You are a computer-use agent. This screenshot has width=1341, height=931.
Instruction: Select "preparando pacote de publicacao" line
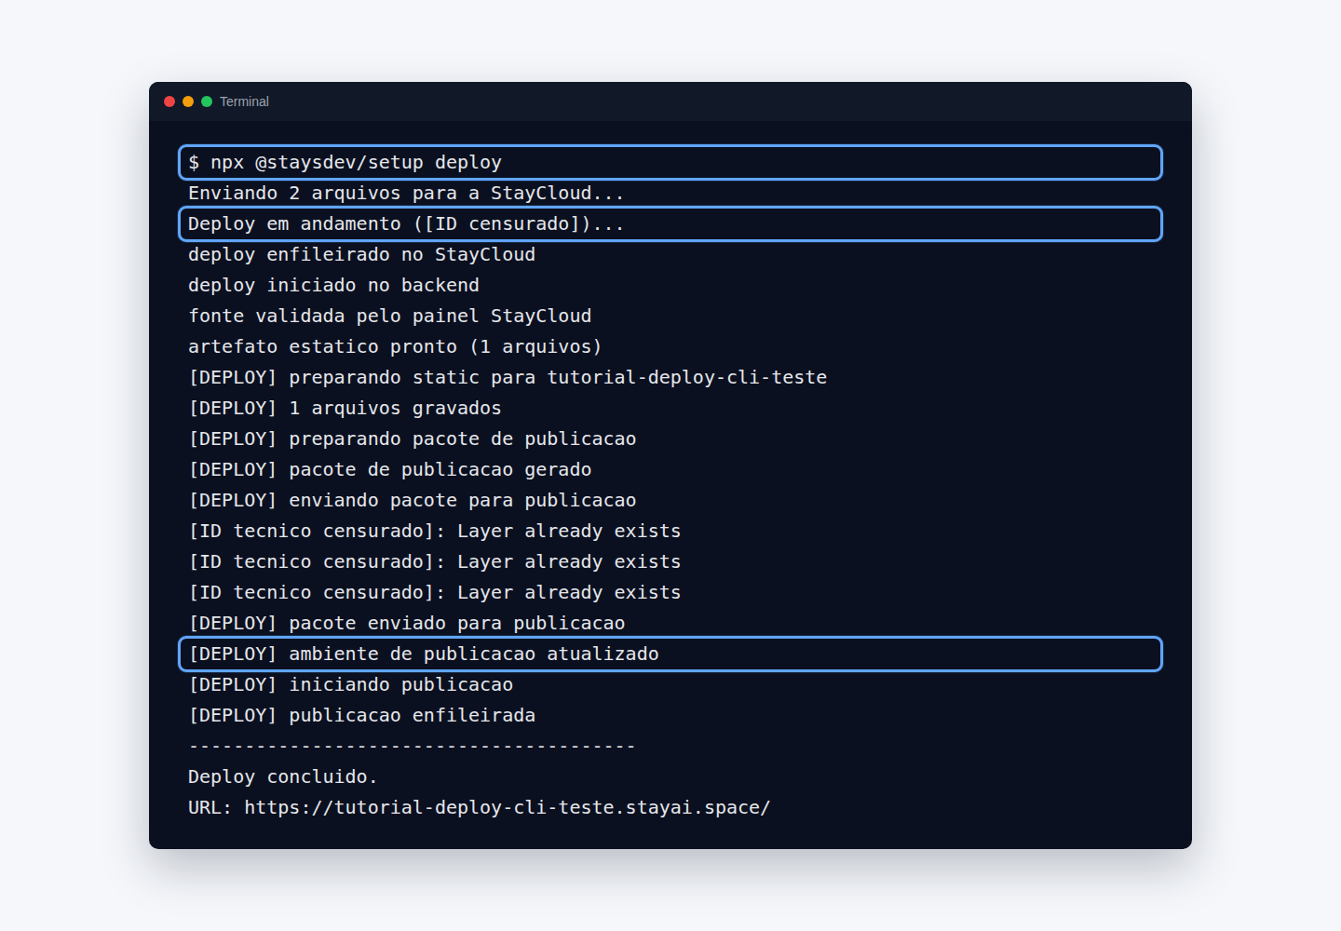pyautogui.click(x=413, y=439)
